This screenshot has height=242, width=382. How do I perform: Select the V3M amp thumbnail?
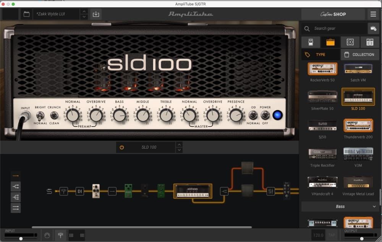click(358, 154)
